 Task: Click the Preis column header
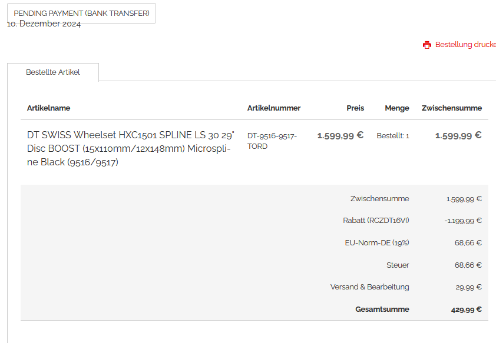click(355, 108)
